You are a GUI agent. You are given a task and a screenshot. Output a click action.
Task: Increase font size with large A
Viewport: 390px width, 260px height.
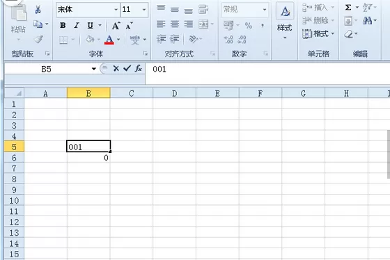point(116,26)
